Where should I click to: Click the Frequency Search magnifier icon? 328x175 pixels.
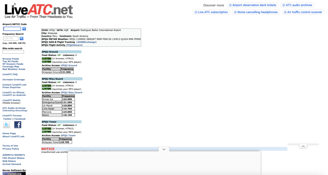21,38
